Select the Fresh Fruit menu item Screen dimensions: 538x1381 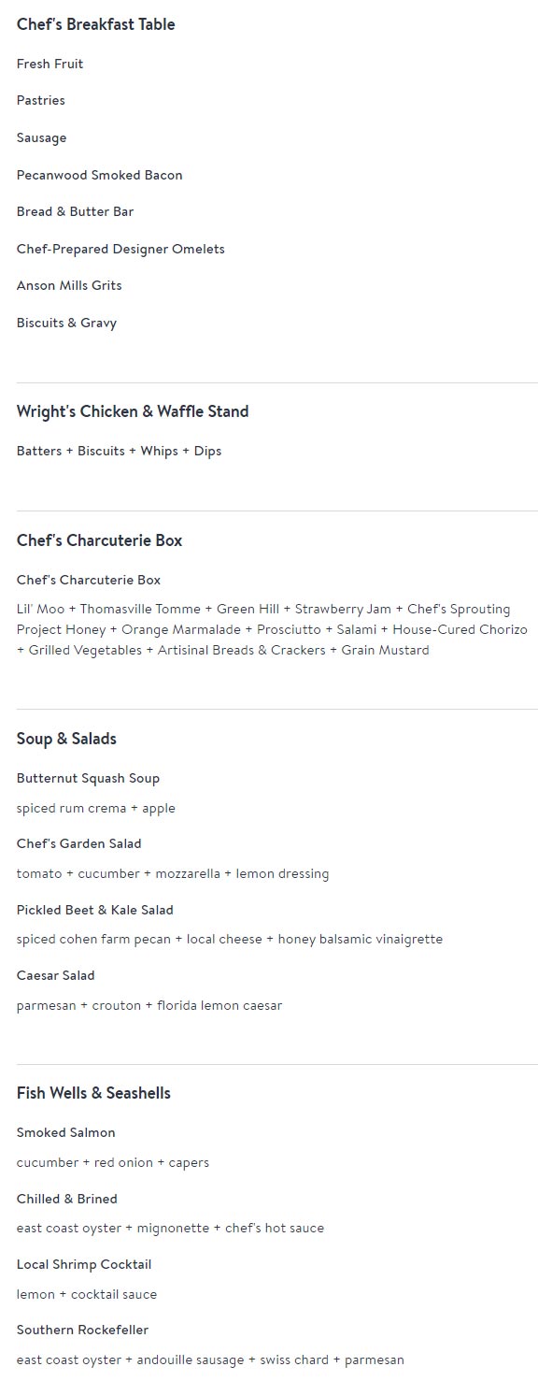tap(50, 64)
